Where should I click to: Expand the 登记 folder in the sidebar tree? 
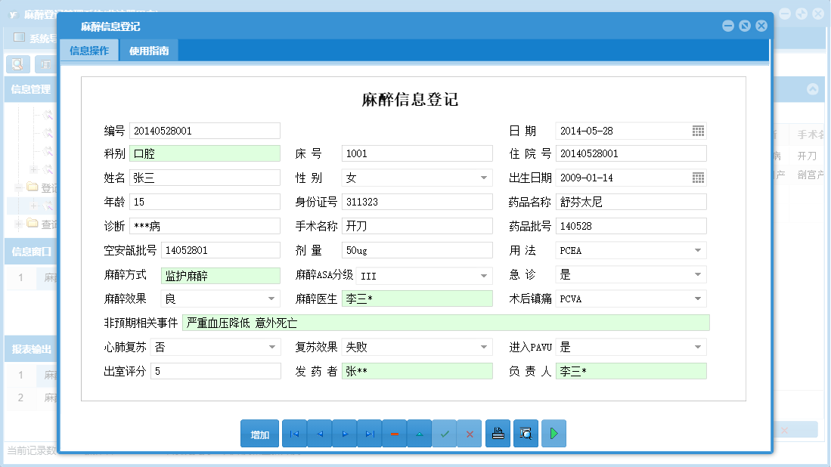pos(17,187)
